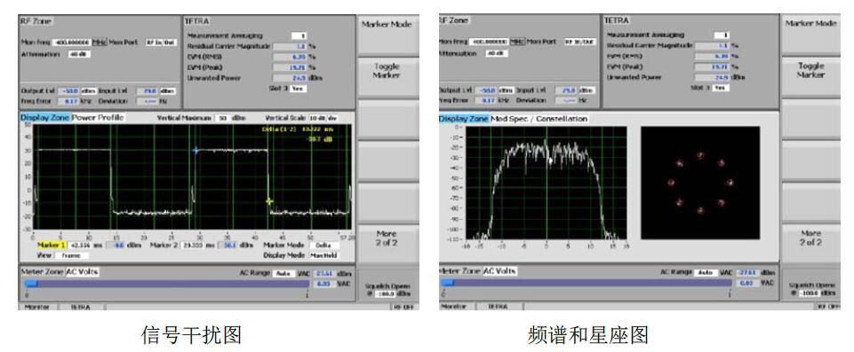Screen dimensions: 854x352
Task: Select the Power Profile display zone tab
Action: click(x=98, y=117)
